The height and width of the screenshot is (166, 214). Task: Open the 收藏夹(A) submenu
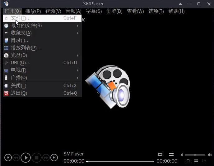42,33
